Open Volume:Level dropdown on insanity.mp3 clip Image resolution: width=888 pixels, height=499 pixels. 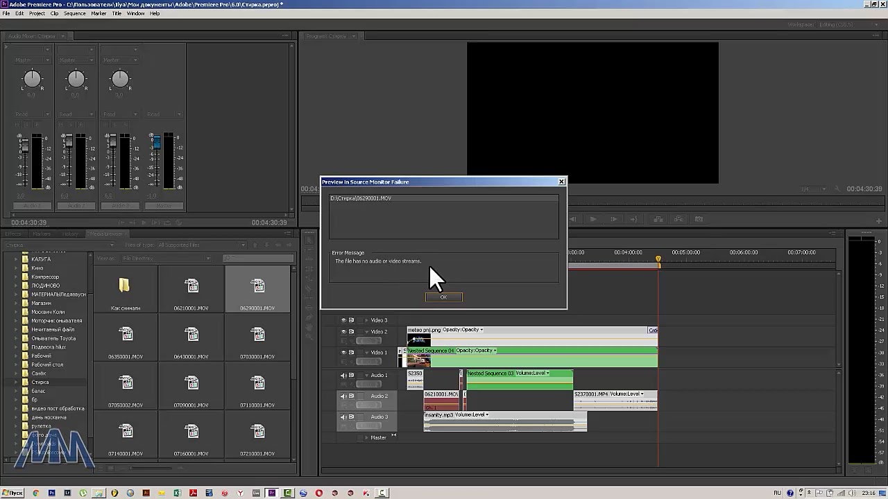coord(487,414)
